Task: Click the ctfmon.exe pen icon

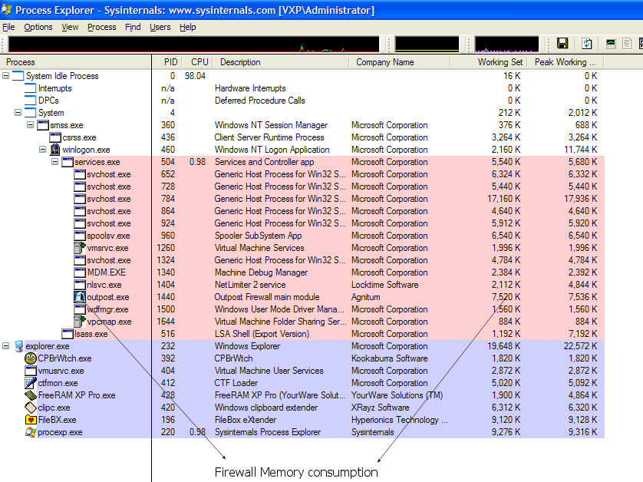Action: pos(31,383)
